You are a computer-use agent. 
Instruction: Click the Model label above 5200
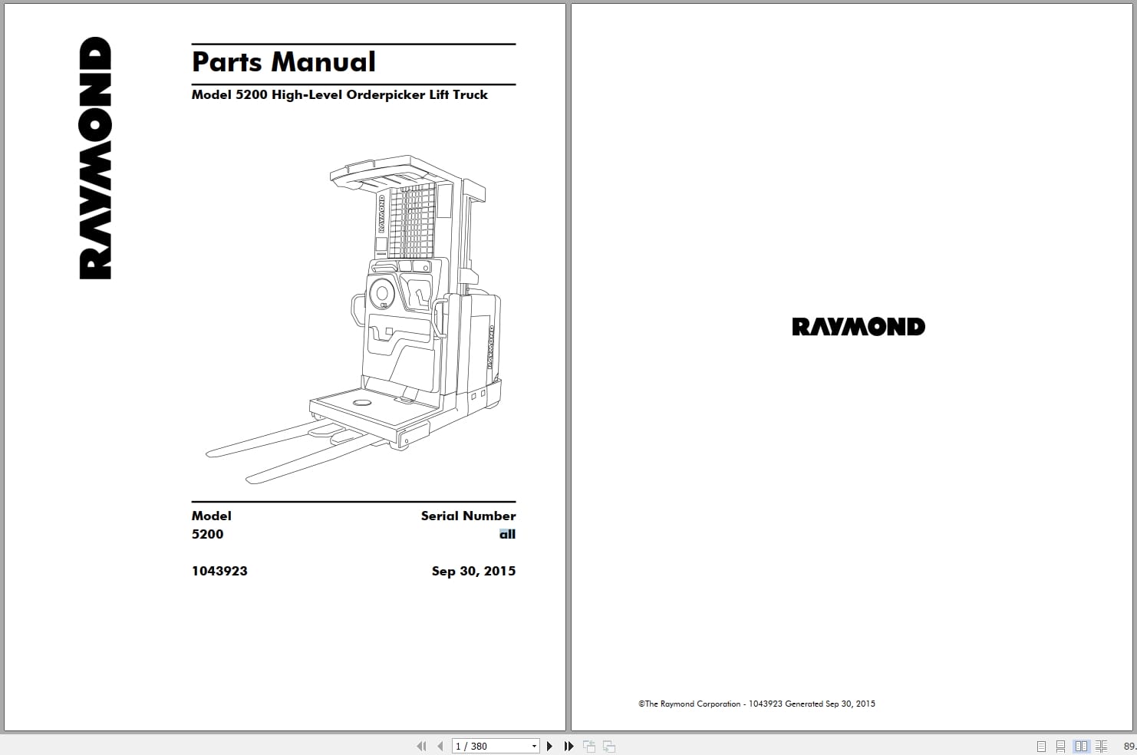tap(211, 516)
